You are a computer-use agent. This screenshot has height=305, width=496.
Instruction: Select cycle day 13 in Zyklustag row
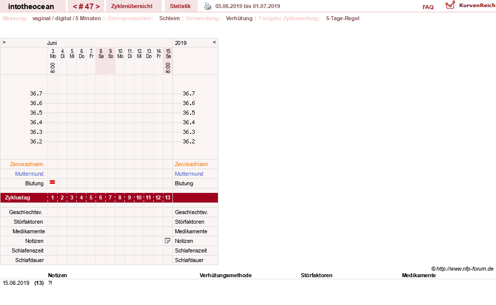coord(168,197)
